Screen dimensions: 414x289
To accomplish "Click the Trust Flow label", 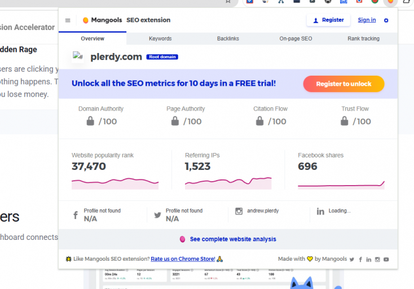I will click(x=355, y=109).
